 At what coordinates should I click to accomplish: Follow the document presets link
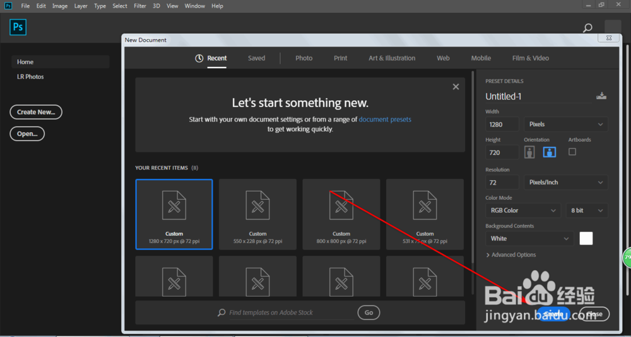(385, 119)
